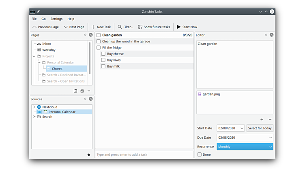Screen dimensions: 305x171
Task: Select the Inbox page
Action: 46,44
